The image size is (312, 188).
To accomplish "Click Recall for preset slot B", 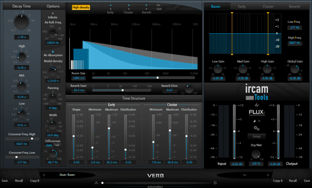I will tap(293, 181).
